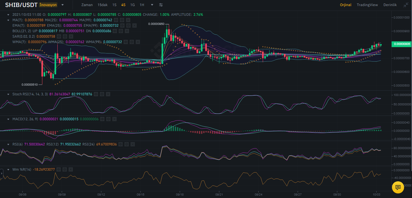The image size is (412, 198).
Task: Open settings gear for Wm %R indicator
Action: pos(65,169)
